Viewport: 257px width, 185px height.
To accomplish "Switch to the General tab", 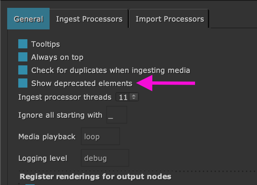I will point(28,19).
